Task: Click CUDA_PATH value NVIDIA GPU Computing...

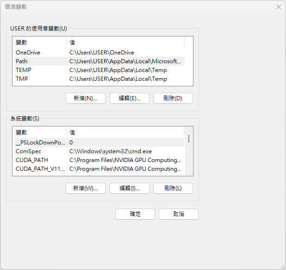Action: point(125,160)
